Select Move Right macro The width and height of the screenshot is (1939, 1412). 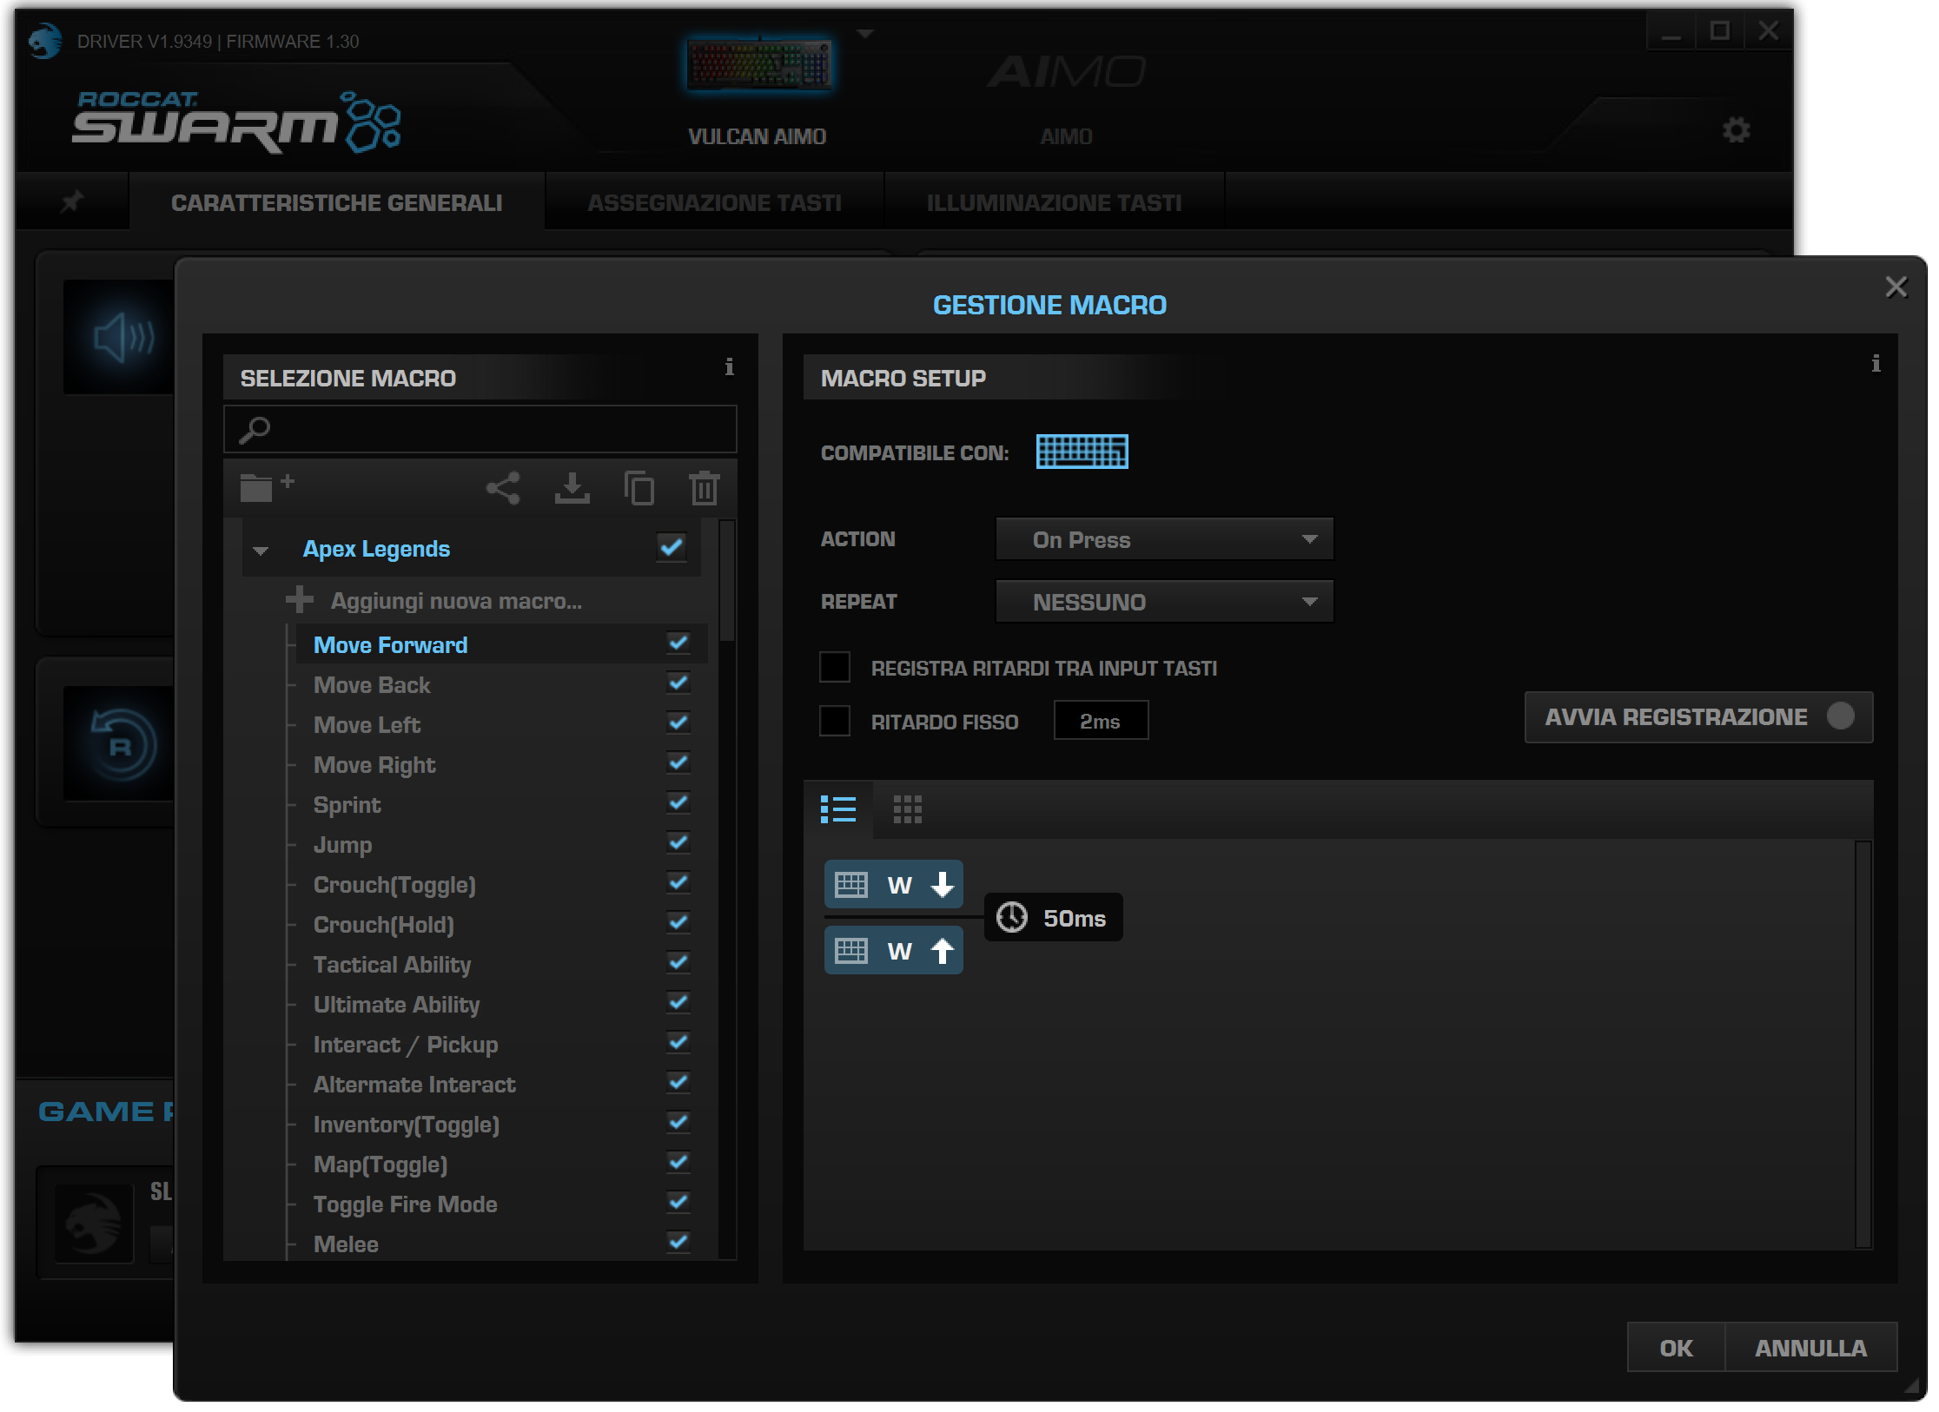374,765
